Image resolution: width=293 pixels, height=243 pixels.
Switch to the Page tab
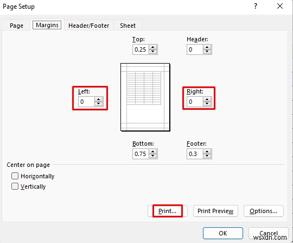tap(16, 26)
